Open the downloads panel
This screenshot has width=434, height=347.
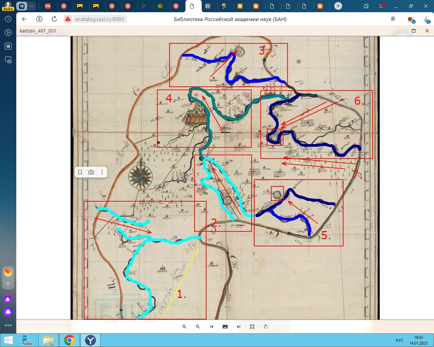(427, 20)
